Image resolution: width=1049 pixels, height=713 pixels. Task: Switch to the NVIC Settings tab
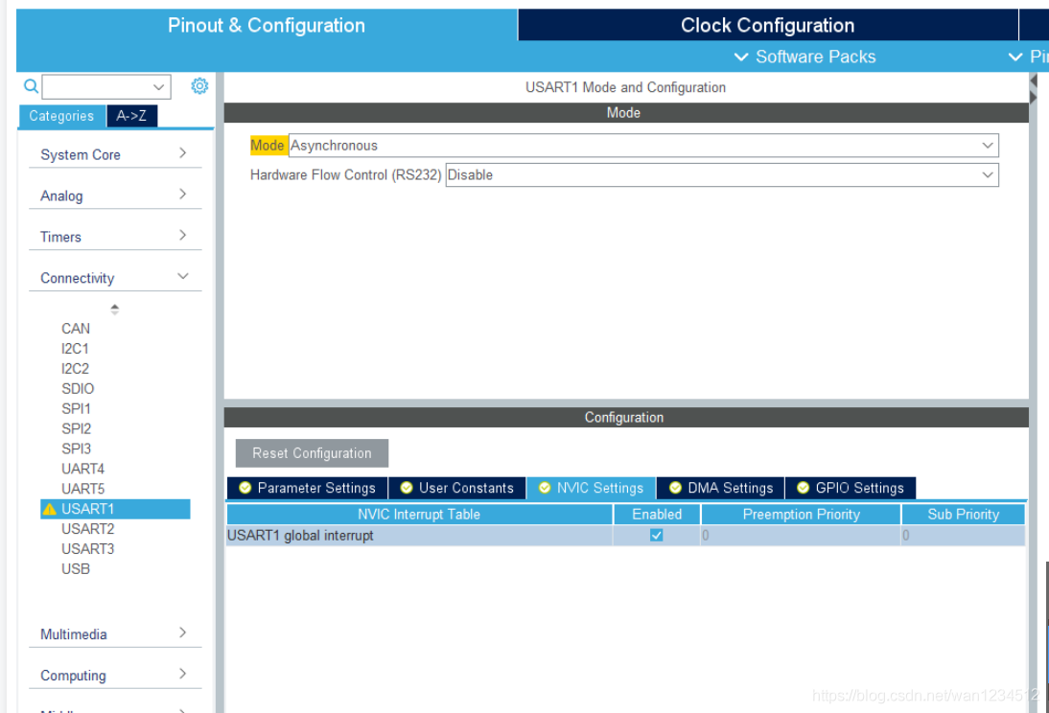(x=591, y=488)
